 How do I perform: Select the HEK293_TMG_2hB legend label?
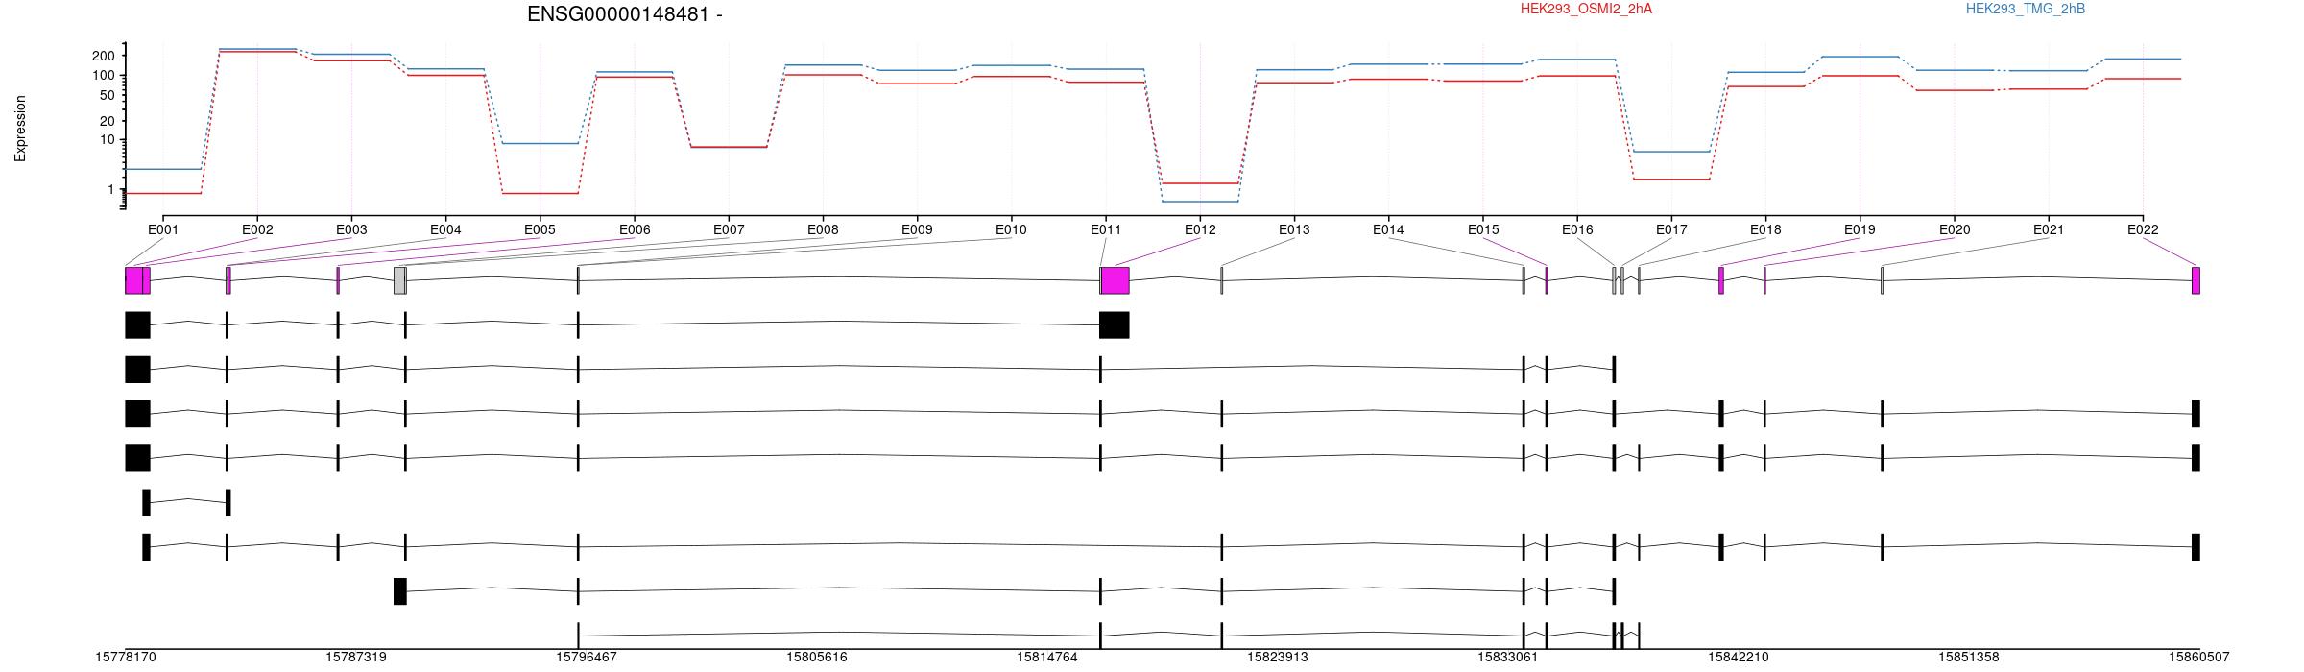2026,9
